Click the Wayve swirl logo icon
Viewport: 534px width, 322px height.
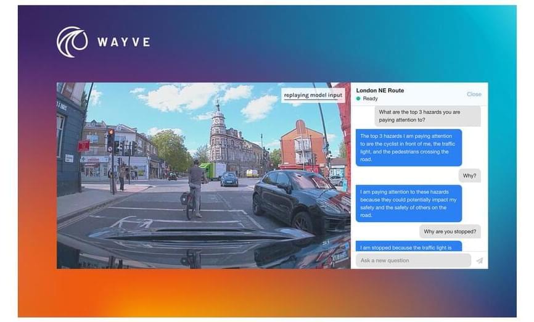pos(72,42)
